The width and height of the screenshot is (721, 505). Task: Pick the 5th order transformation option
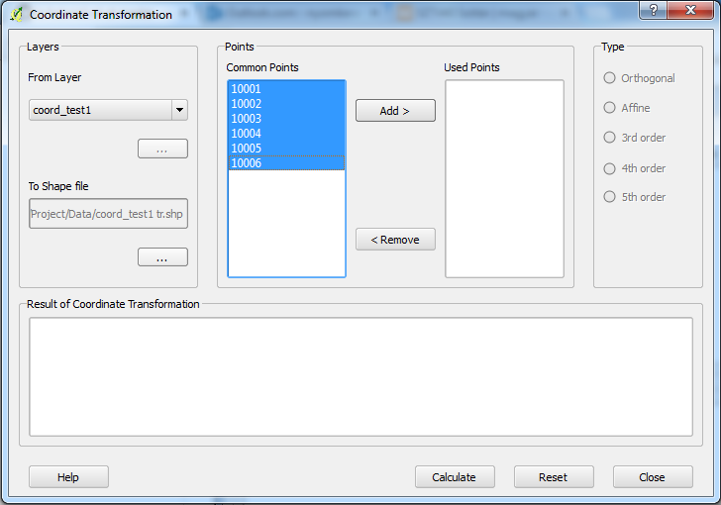610,197
